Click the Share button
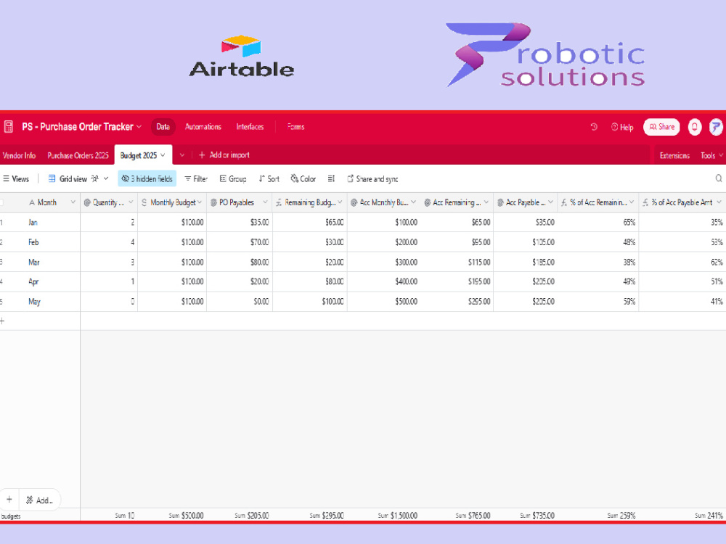The height and width of the screenshot is (544, 726). (x=661, y=127)
